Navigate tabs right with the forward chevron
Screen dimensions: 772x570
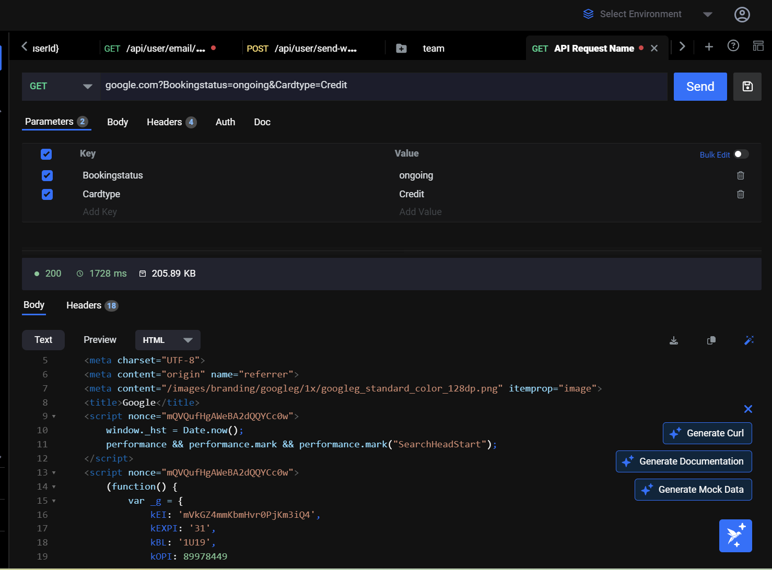click(x=682, y=46)
